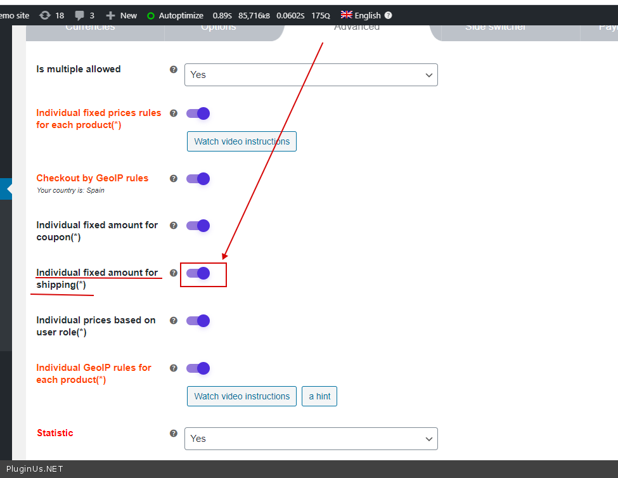The image size is (618, 478).
Task: Toggle Individual fixed prices rules for each product
Action: pyautogui.click(x=198, y=113)
